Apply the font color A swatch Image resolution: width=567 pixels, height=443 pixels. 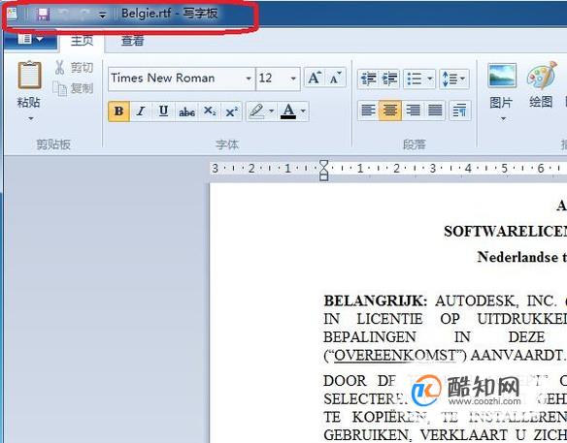(x=288, y=111)
